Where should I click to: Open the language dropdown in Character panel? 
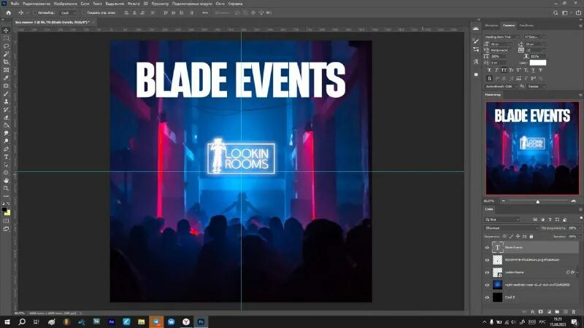[502, 86]
